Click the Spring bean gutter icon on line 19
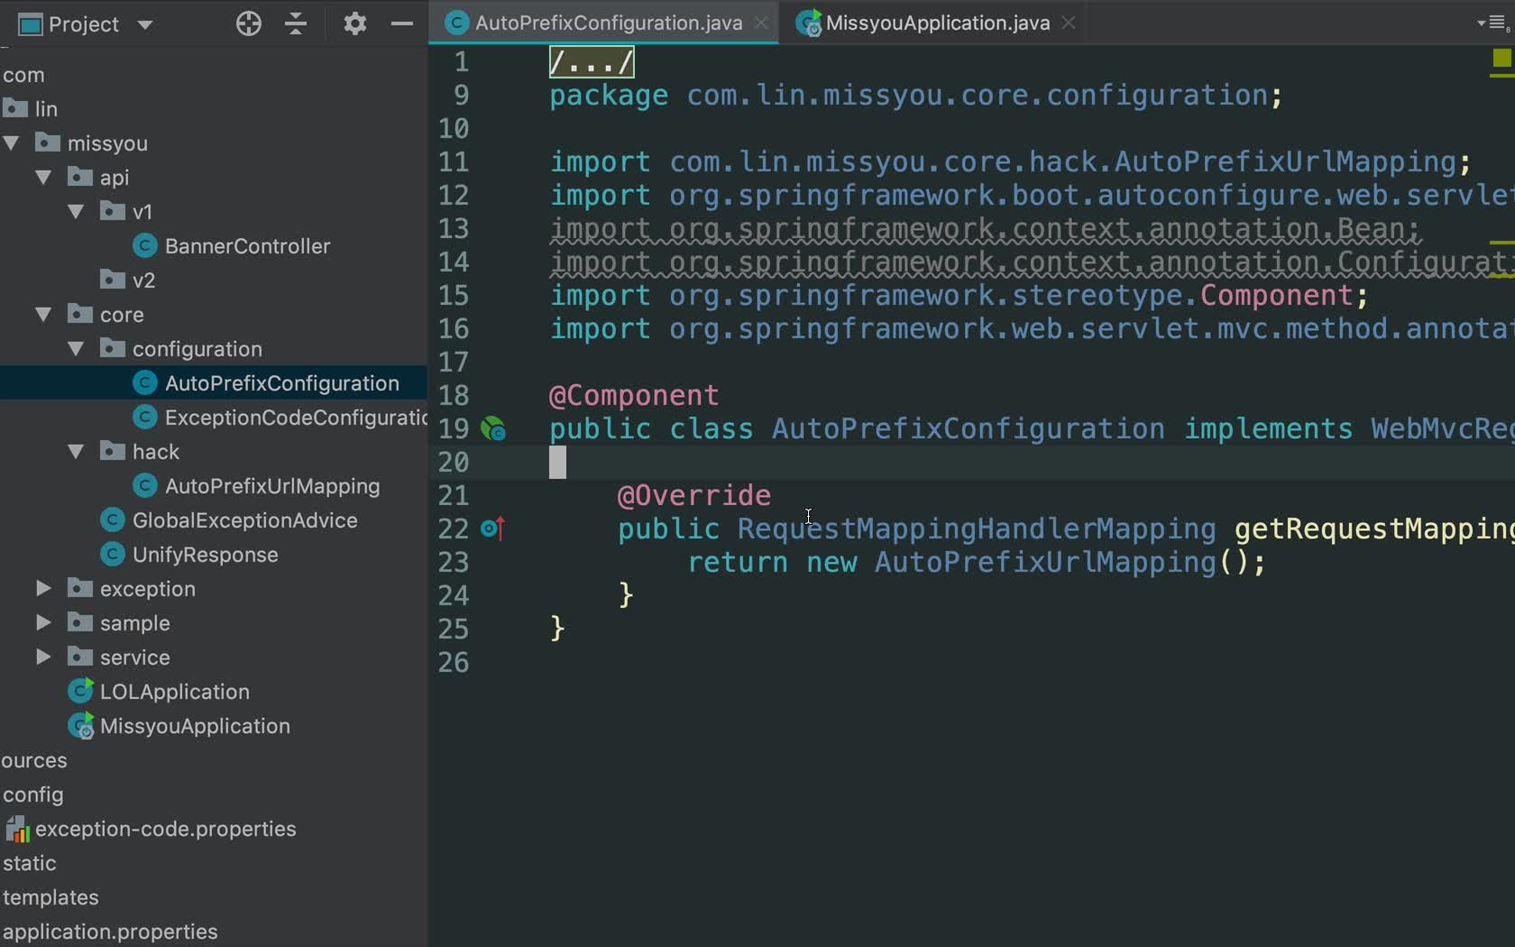Screen dimensions: 1515x947 (x=493, y=429)
